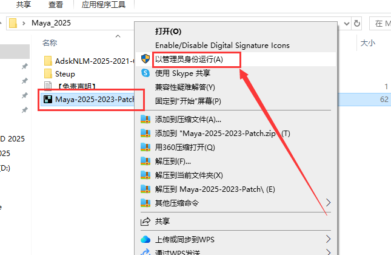
Task: Select 打开(O) in the context menu
Action: (x=168, y=32)
